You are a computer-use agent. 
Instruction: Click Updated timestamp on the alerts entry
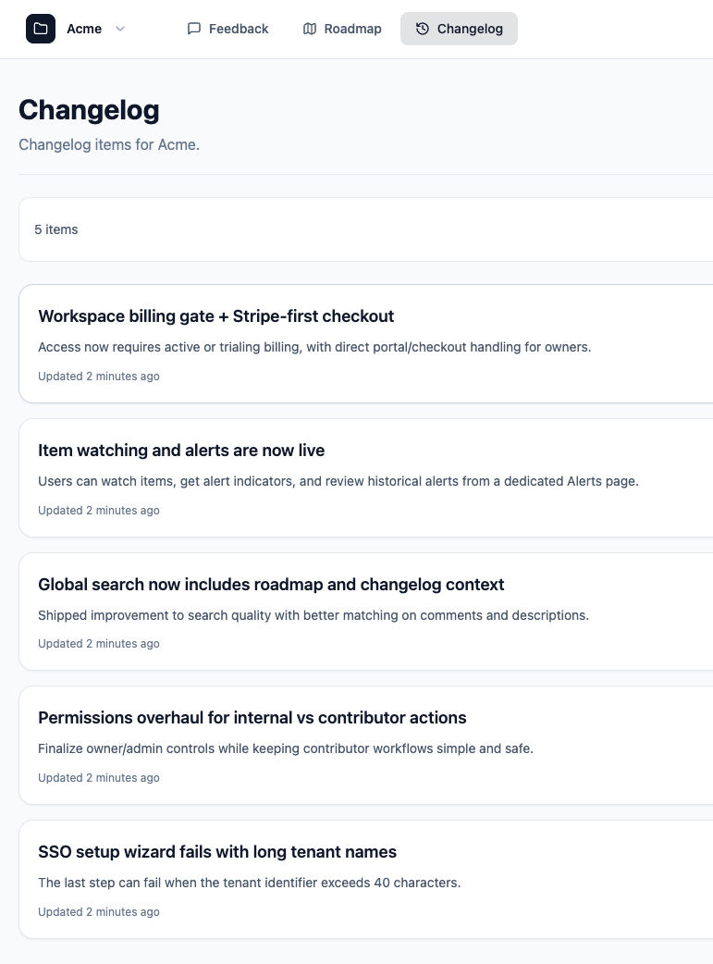click(x=99, y=511)
